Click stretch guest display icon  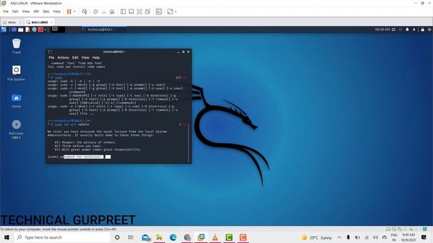coord(170,11)
